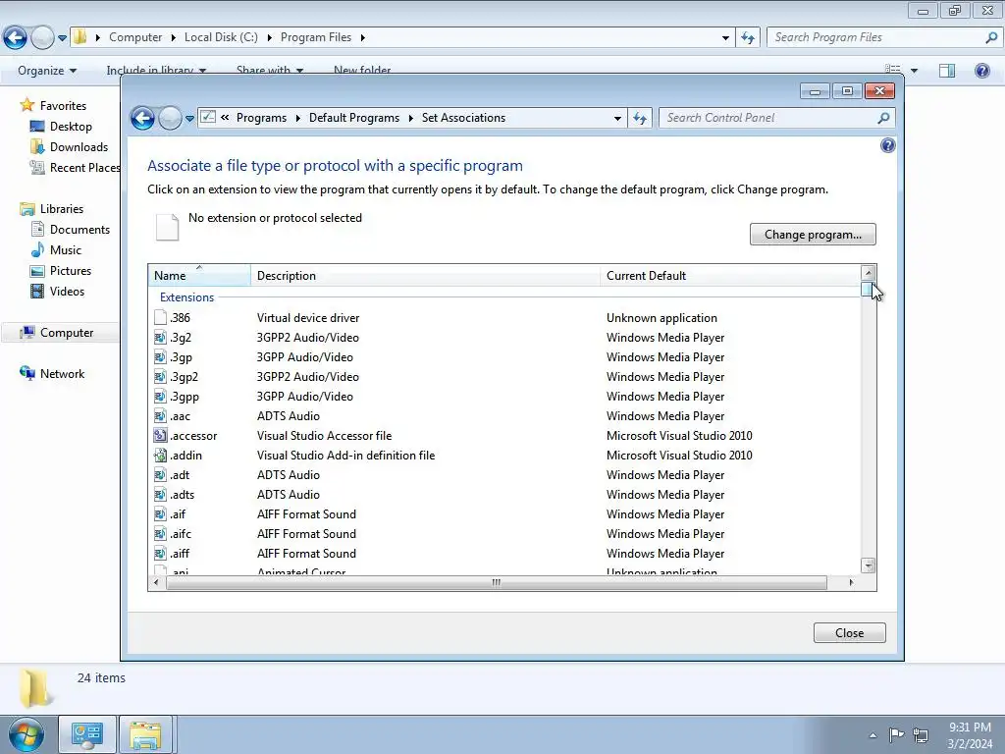Image resolution: width=1005 pixels, height=754 pixels.
Task: Click the Explorer change view icon
Action: point(892,70)
